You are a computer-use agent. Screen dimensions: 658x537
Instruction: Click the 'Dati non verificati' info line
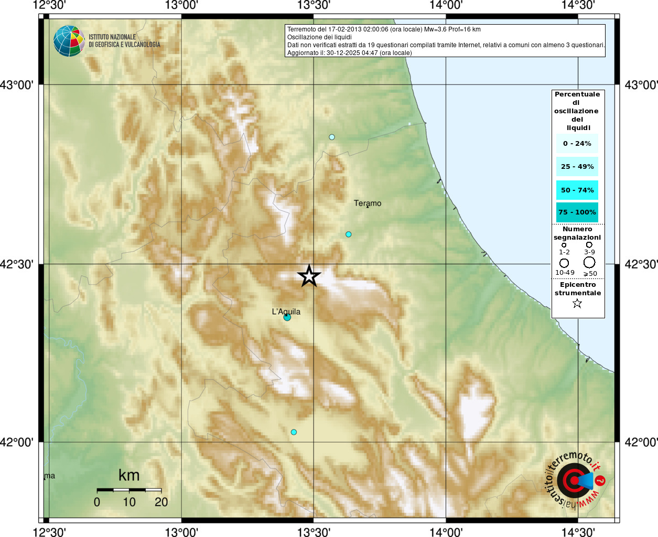[446, 45]
